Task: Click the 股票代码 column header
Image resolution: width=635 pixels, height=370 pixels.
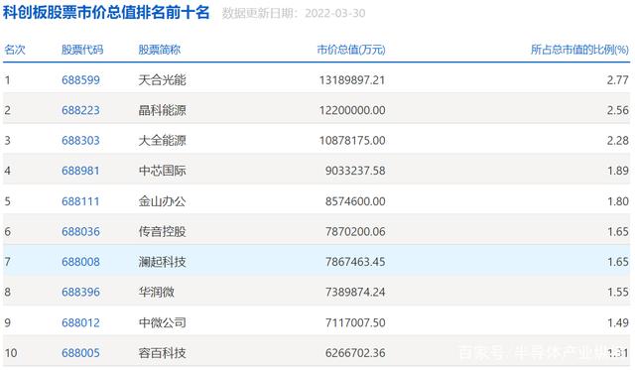Action: pos(82,50)
